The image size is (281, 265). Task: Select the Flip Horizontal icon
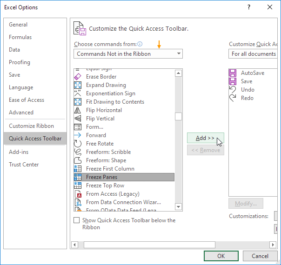coord(78,110)
